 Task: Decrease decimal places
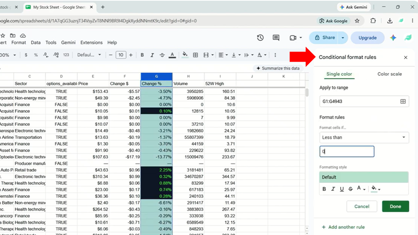tap(46, 55)
